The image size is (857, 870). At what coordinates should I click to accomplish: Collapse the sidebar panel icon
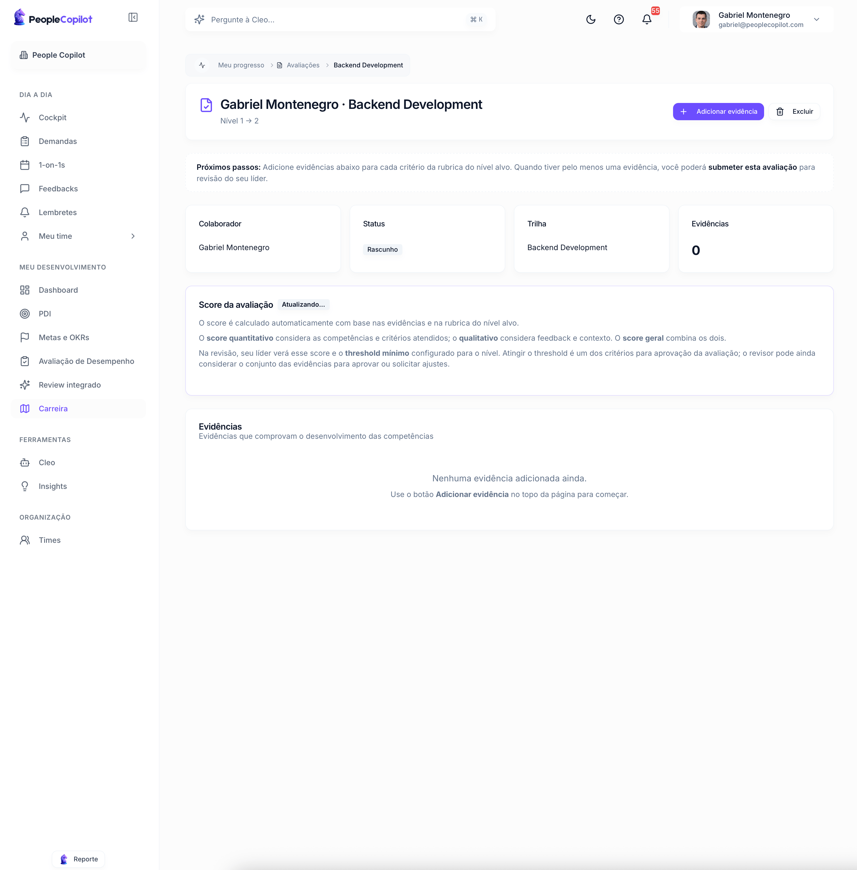[133, 18]
